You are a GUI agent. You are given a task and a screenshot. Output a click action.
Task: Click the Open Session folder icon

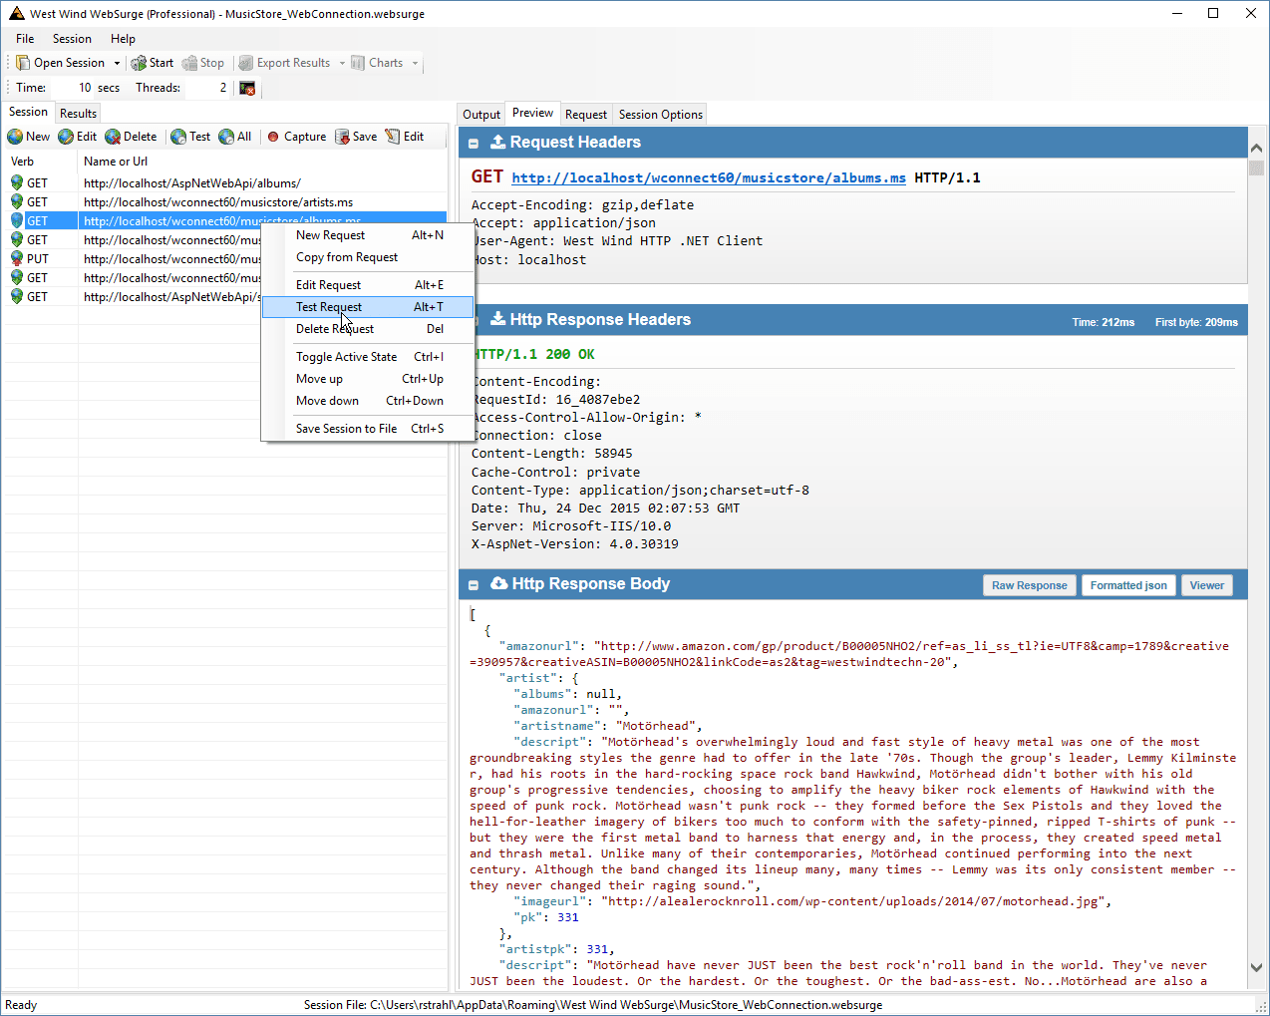click(x=23, y=63)
